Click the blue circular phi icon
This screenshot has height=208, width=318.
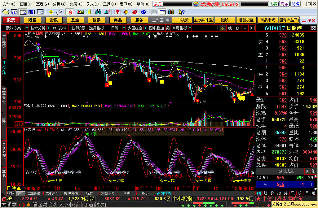pyautogui.click(x=144, y=12)
